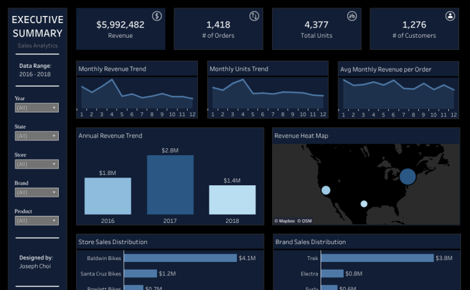Click the orders icon on # of Orders card
470x290 pixels.
(254, 16)
